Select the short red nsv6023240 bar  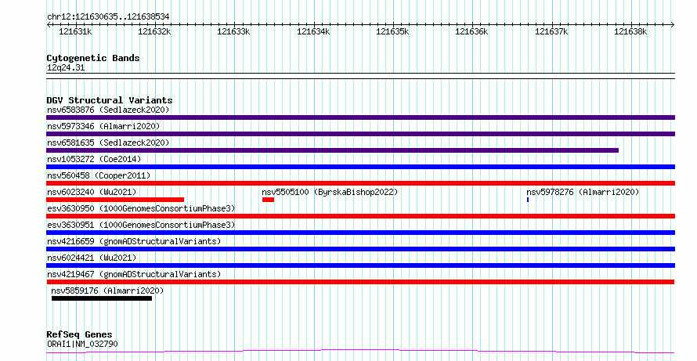115,200
